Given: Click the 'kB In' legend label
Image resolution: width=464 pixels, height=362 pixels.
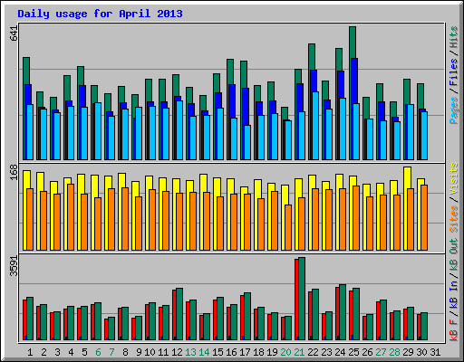Looking at the screenshot, I should 454,295.
